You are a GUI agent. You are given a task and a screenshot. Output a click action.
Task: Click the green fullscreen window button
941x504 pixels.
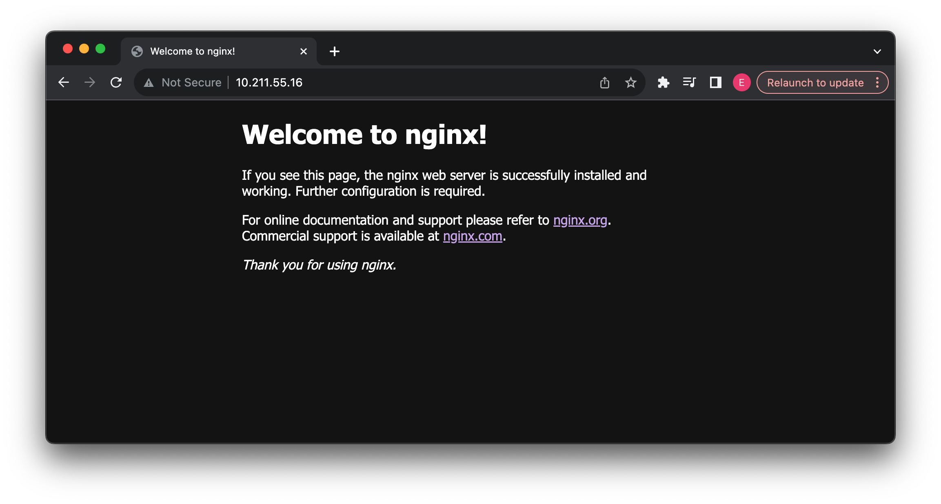(x=100, y=49)
